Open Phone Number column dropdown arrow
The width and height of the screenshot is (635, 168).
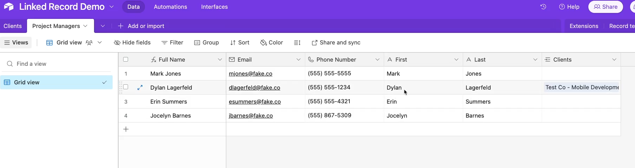(377, 59)
